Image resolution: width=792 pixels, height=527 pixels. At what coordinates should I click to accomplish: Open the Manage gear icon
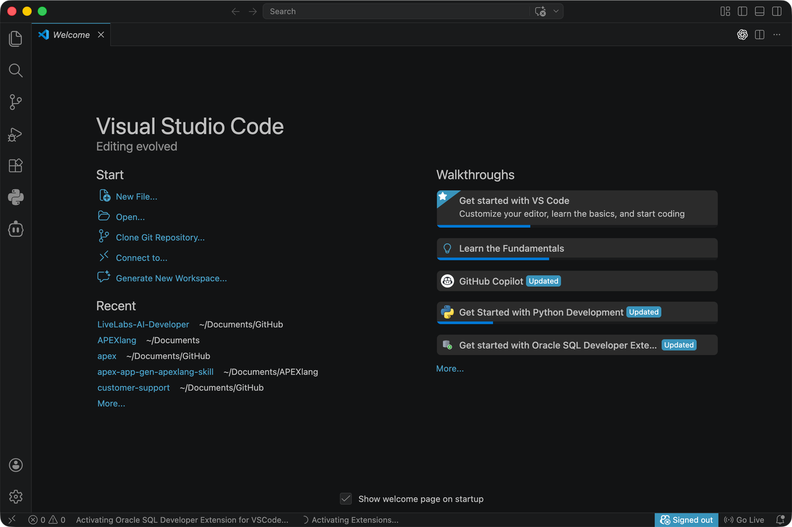pyautogui.click(x=15, y=497)
